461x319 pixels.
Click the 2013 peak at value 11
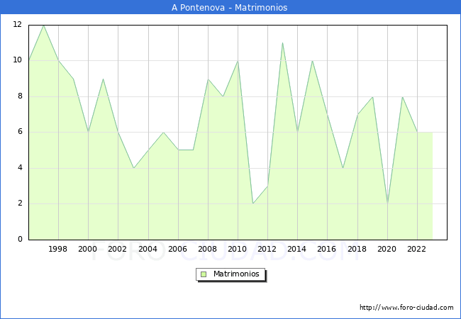click(282, 43)
